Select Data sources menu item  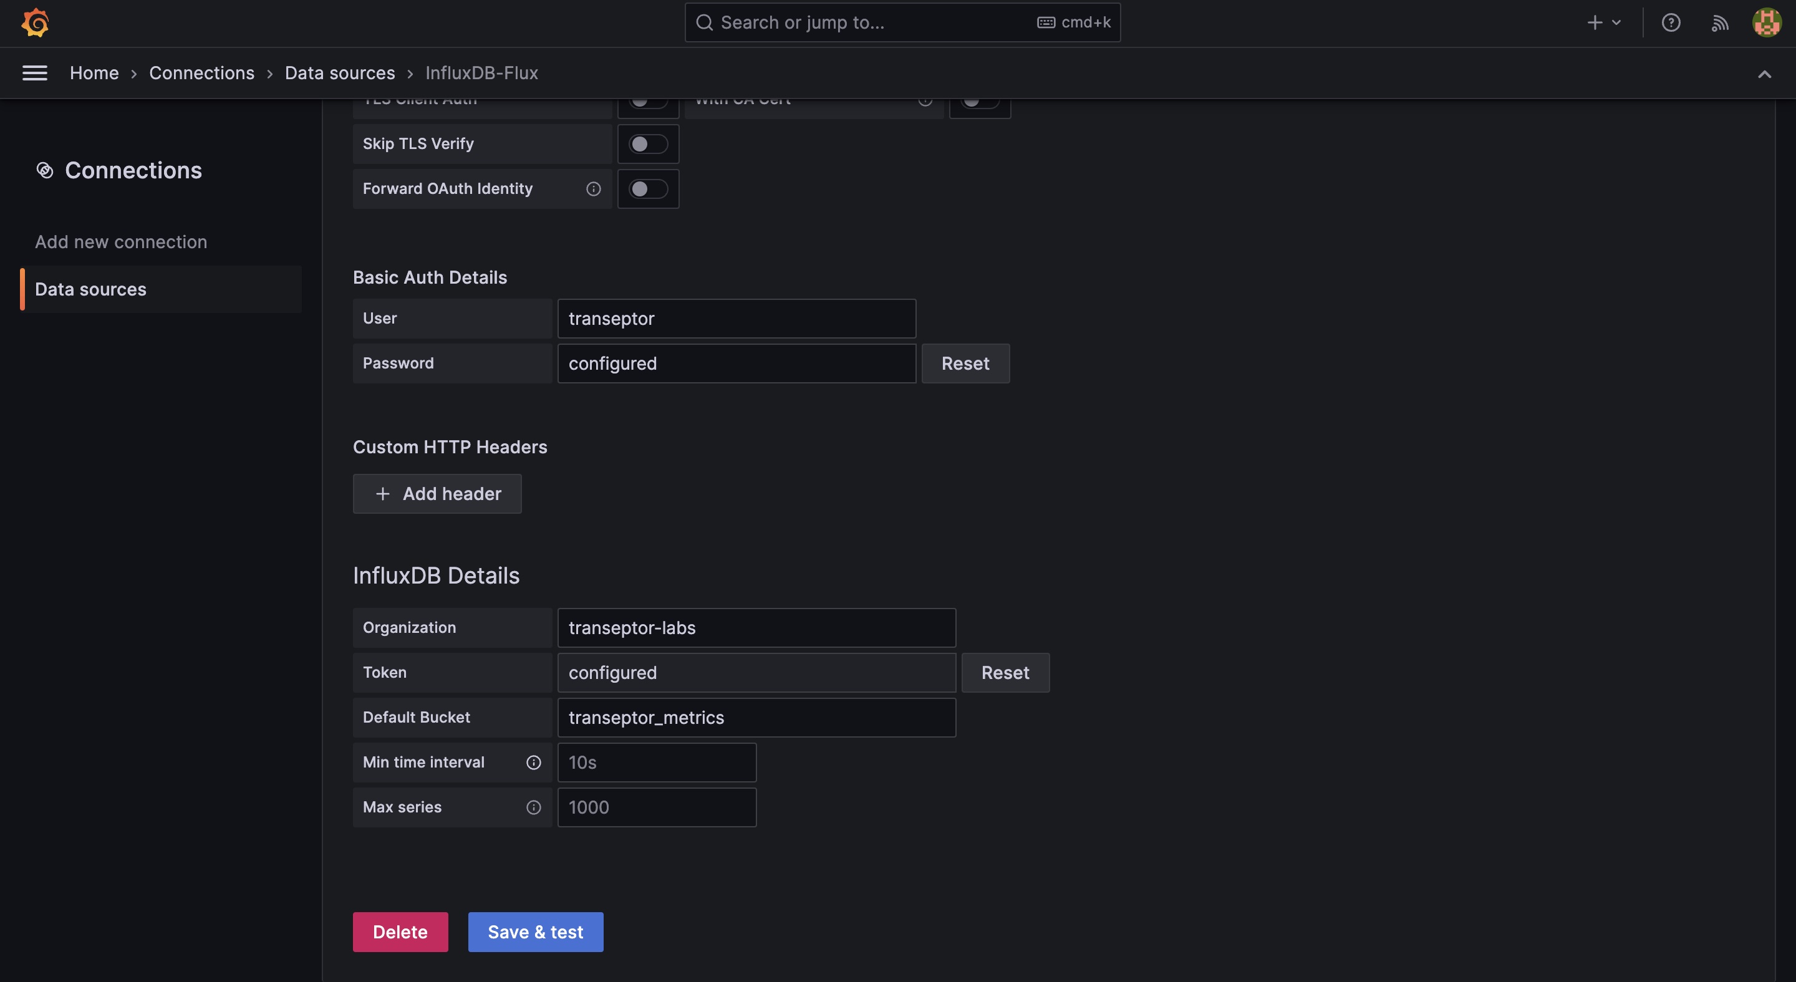click(x=90, y=288)
